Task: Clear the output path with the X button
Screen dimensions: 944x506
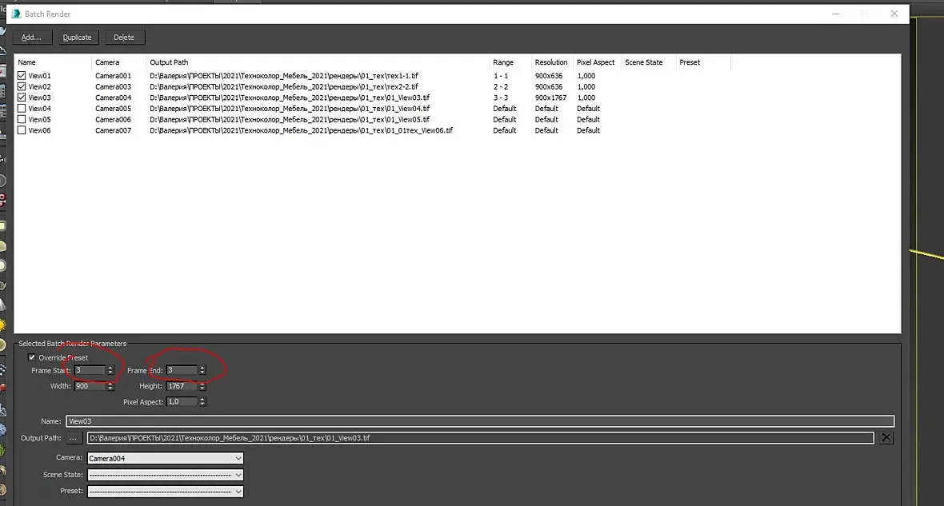Action: coord(886,438)
